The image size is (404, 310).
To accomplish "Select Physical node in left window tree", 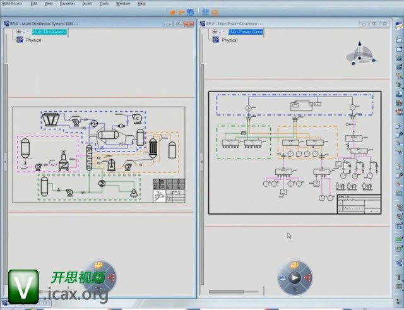I will (x=33, y=40).
